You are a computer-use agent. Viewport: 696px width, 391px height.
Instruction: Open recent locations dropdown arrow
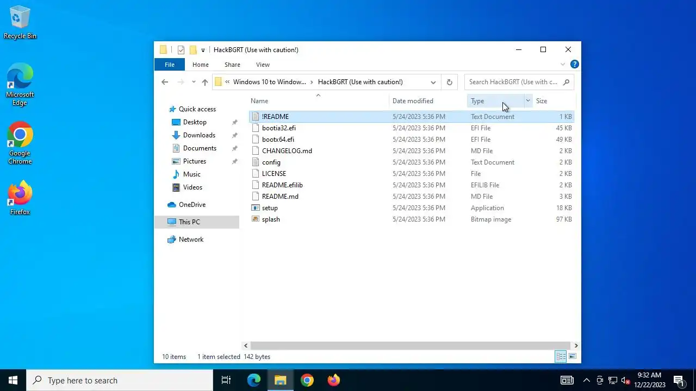tap(194, 82)
